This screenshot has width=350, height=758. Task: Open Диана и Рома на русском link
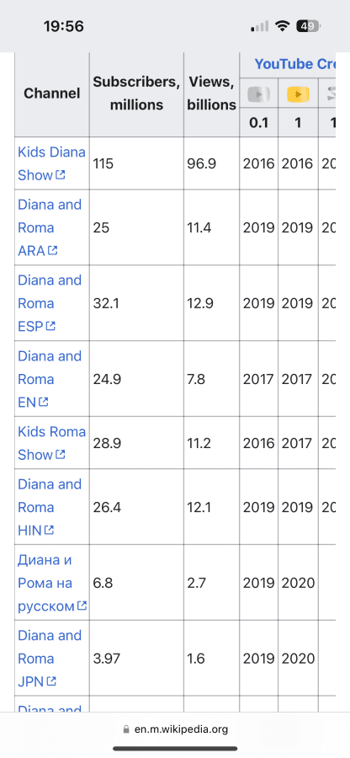point(52,583)
